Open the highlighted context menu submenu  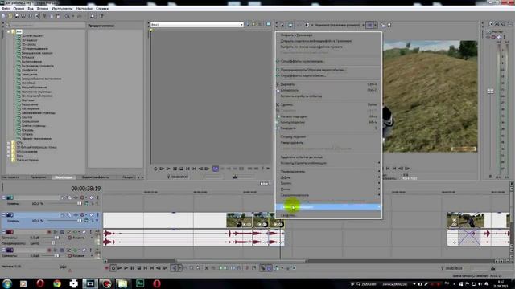328,207
